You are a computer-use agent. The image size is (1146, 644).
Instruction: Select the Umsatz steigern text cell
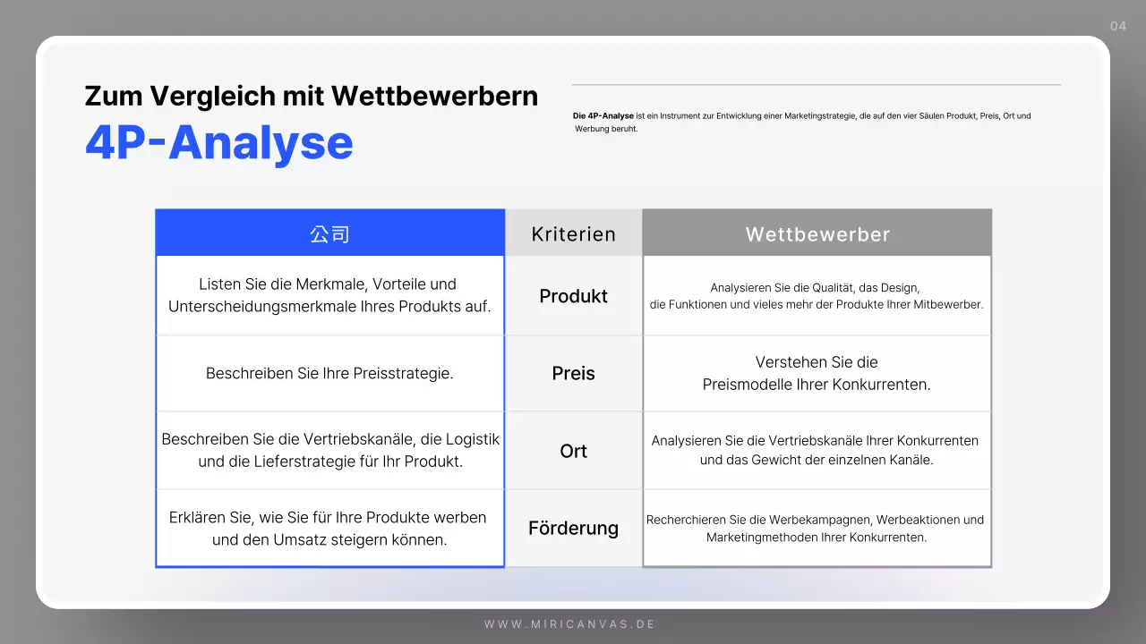[x=329, y=528]
